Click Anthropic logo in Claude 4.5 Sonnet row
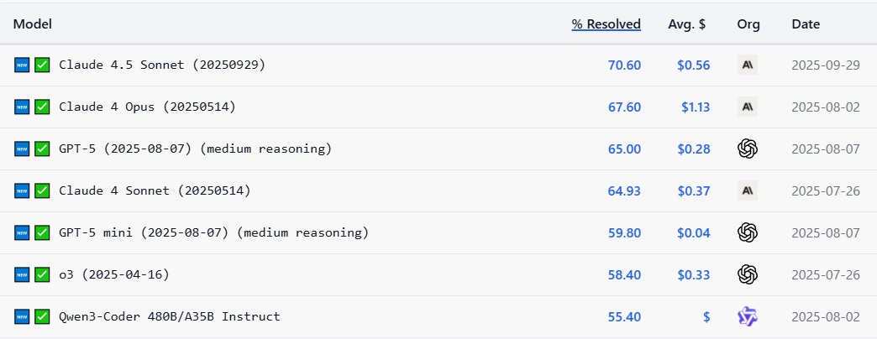 [748, 65]
